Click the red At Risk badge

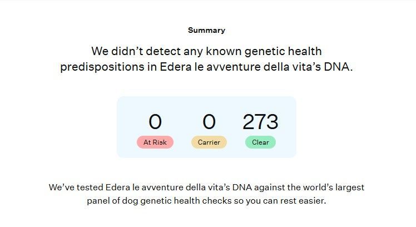pos(155,142)
